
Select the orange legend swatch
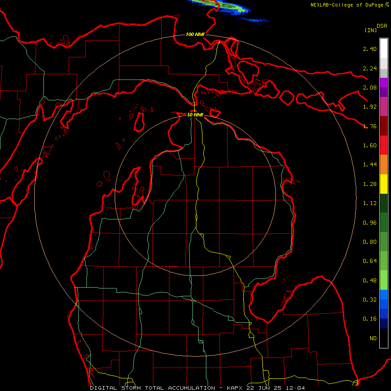coord(384,165)
